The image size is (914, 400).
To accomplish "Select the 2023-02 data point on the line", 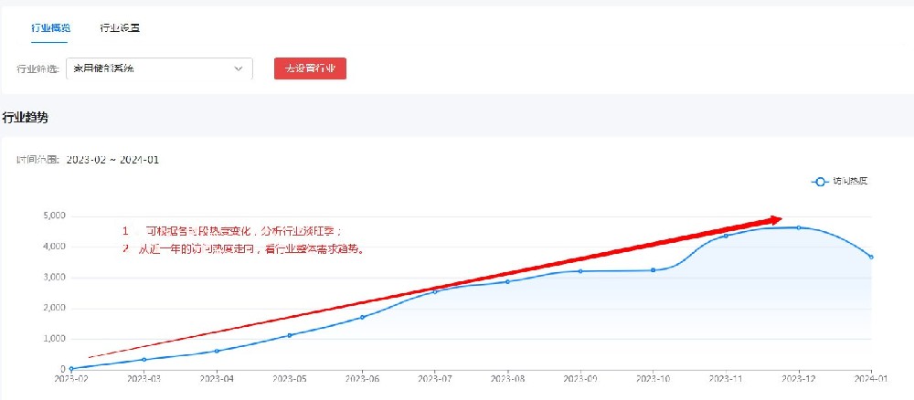I will 71,369.
